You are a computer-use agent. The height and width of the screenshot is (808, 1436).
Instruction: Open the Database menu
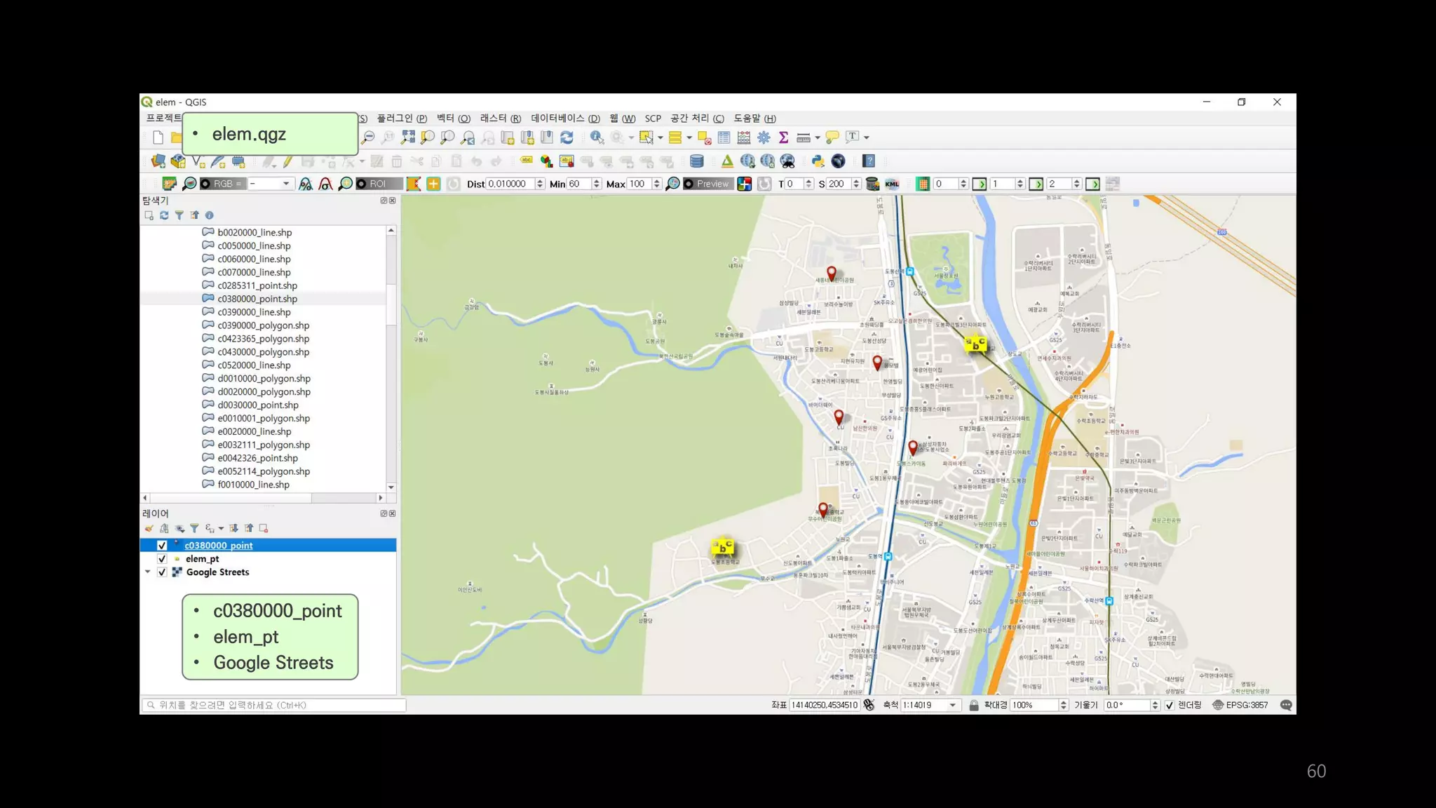564,119
